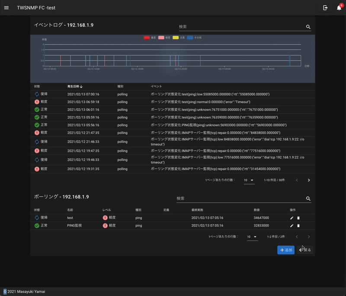
Task: Click the polling search magnifier icon
Action: click(x=308, y=198)
